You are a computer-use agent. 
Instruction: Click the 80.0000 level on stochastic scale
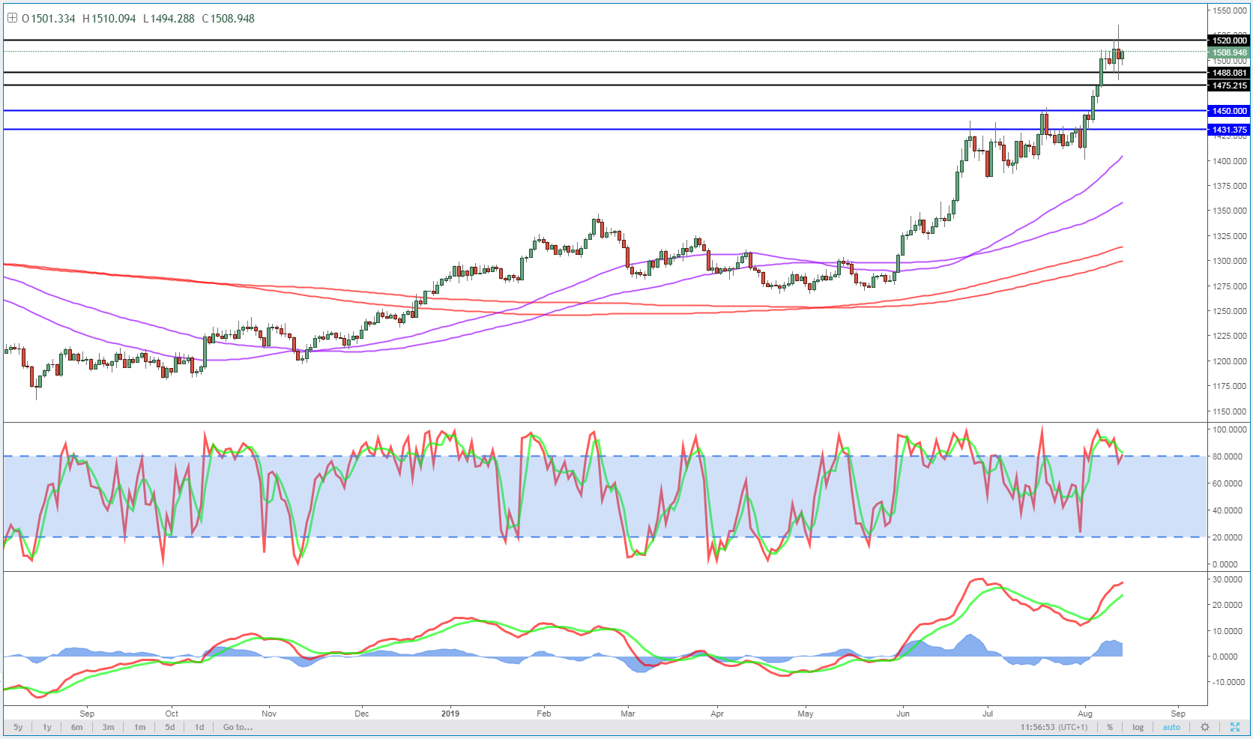pos(1229,456)
